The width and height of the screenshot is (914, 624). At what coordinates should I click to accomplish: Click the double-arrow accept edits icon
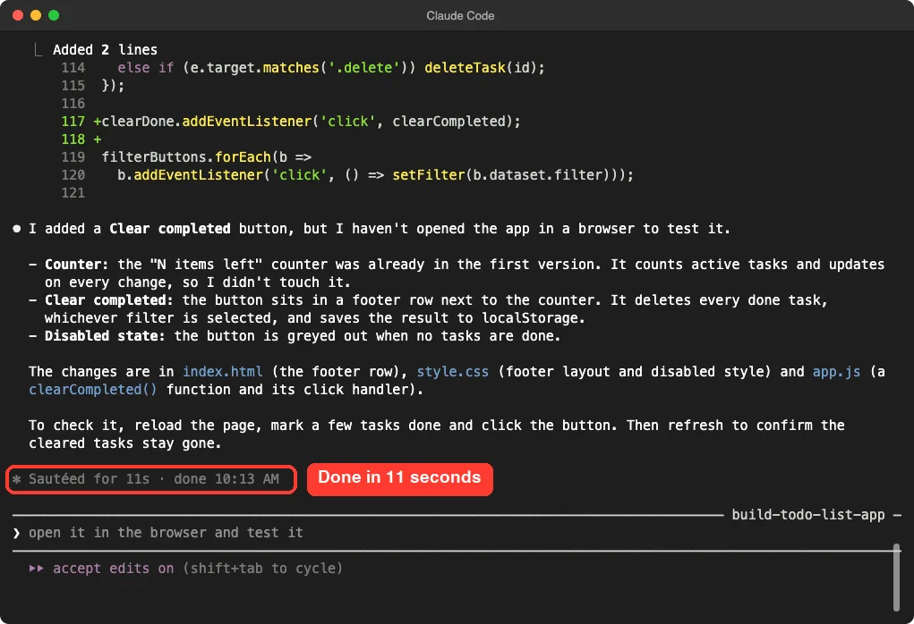(36, 568)
